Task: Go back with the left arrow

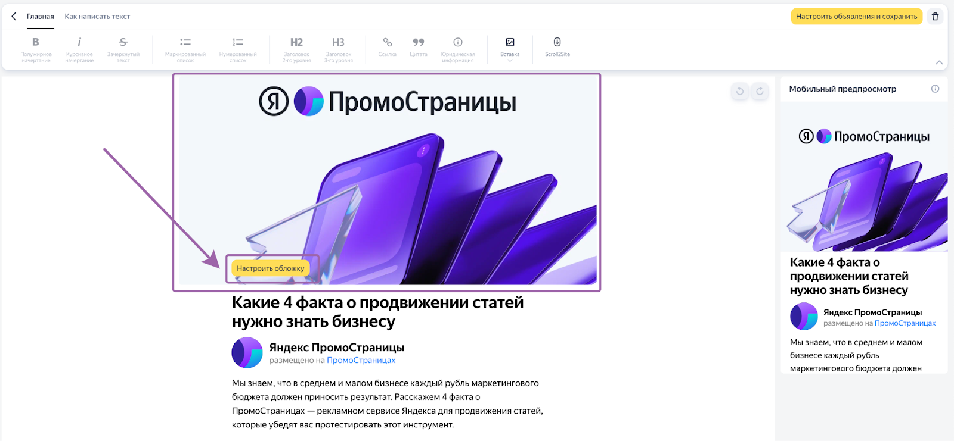Action: pyautogui.click(x=14, y=17)
